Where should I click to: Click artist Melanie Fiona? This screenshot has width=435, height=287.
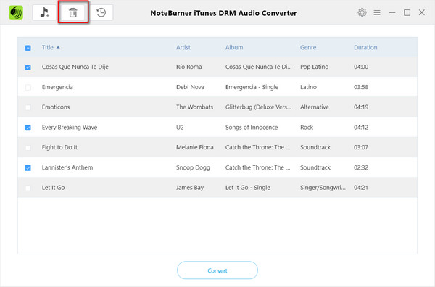(195, 147)
